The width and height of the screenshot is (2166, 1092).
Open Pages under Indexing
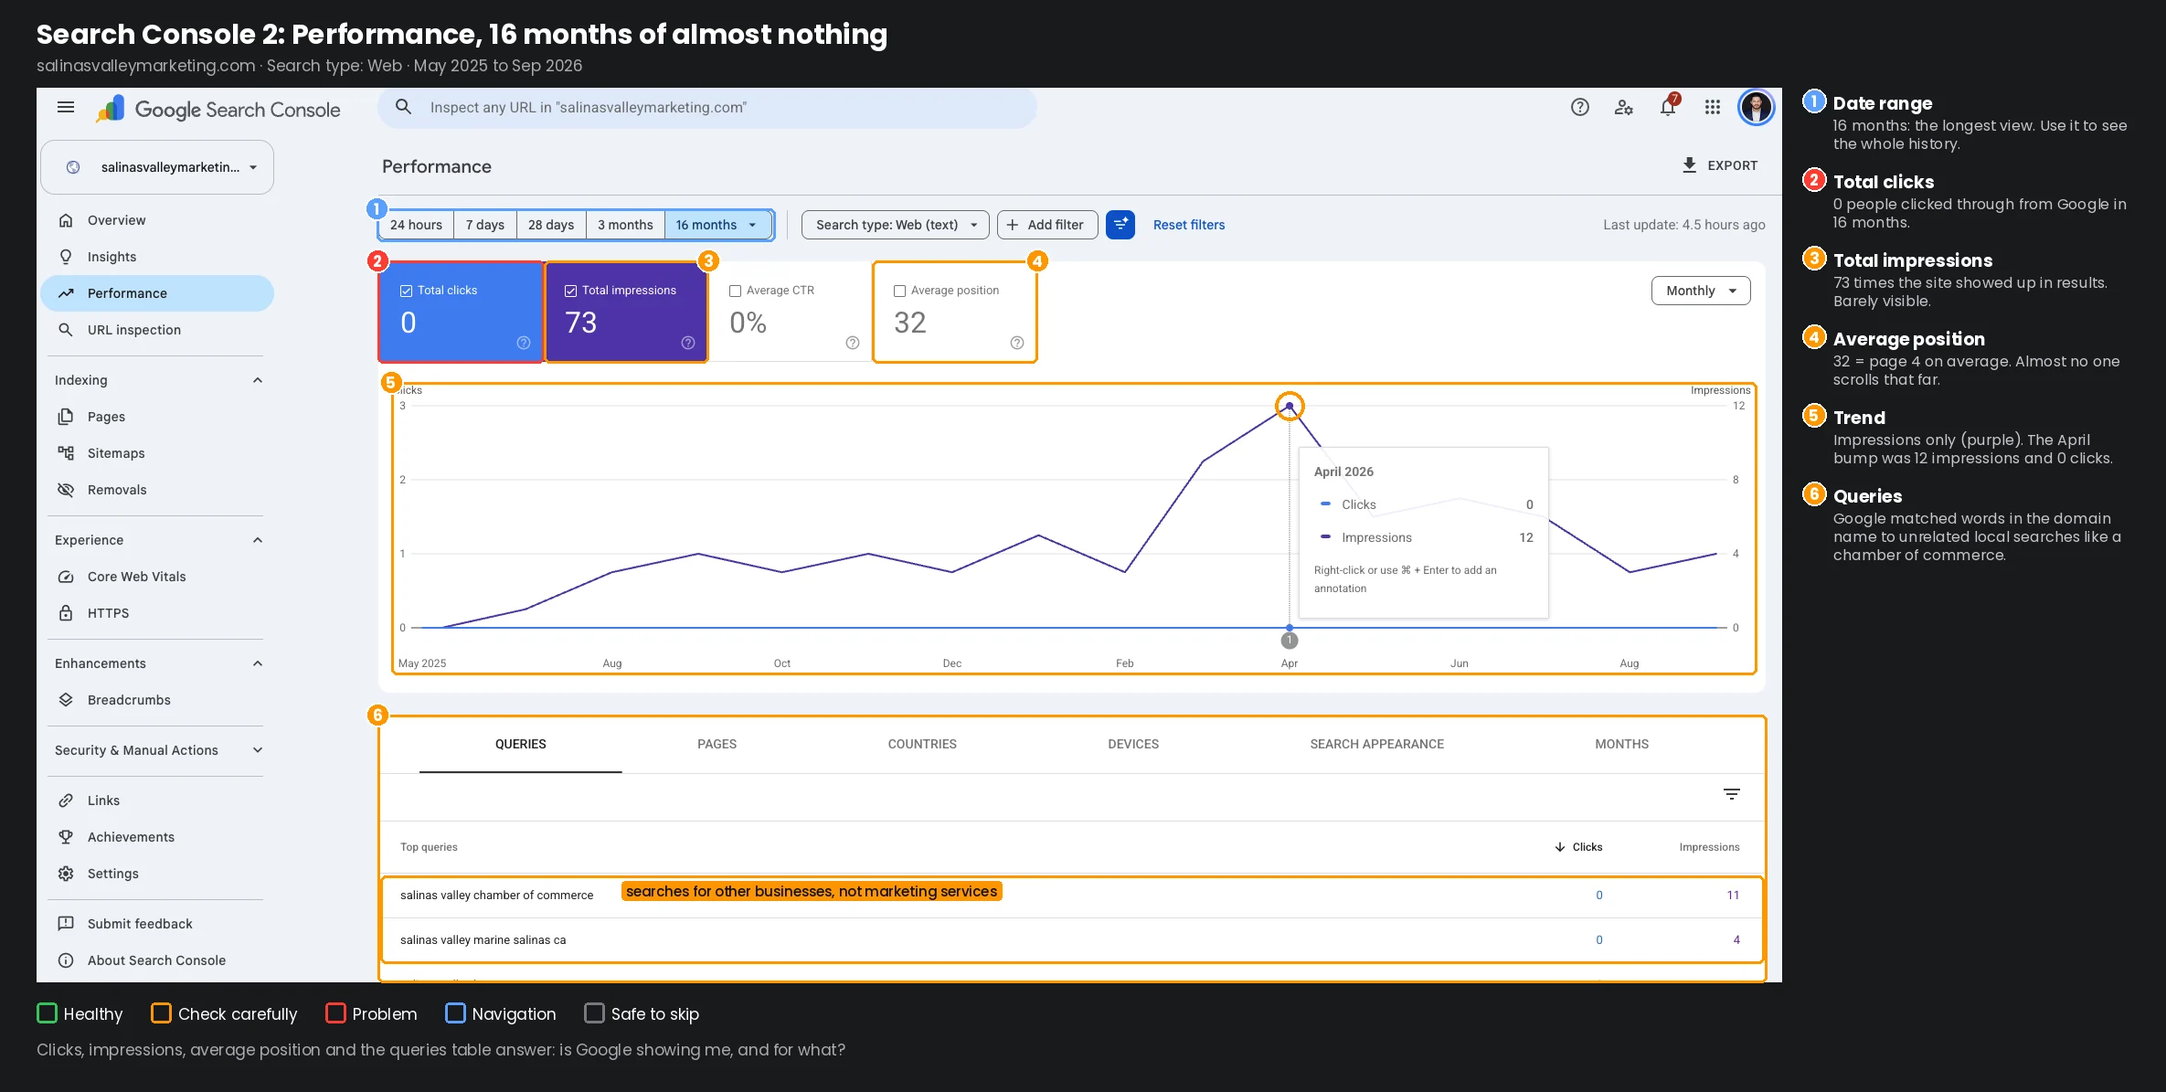click(157, 417)
